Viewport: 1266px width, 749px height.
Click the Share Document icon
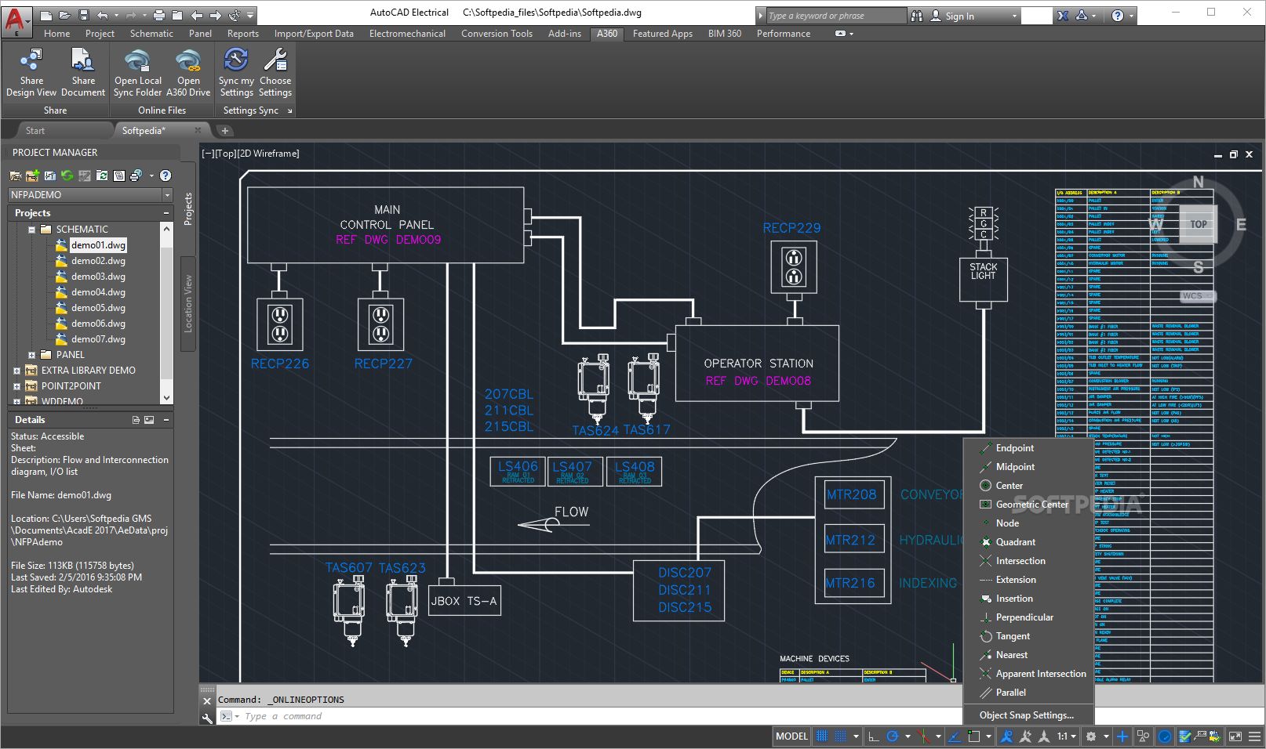[83, 60]
